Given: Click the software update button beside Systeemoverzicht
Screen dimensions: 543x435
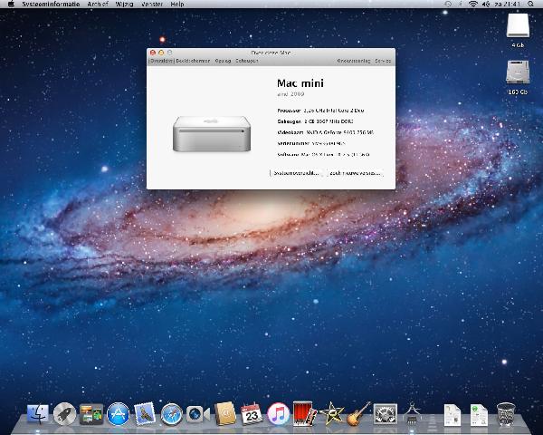Looking at the screenshot, I should [355, 173].
